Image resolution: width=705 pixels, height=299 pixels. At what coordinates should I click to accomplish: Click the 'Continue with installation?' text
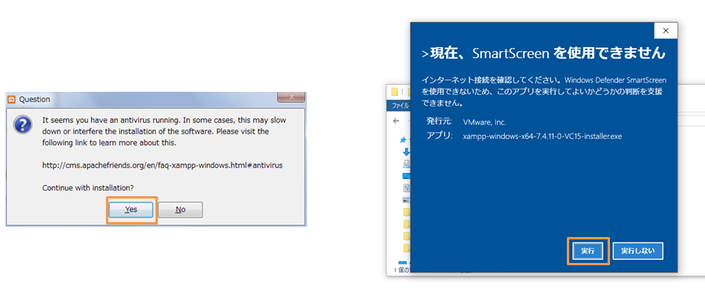click(x=88, y=188)
